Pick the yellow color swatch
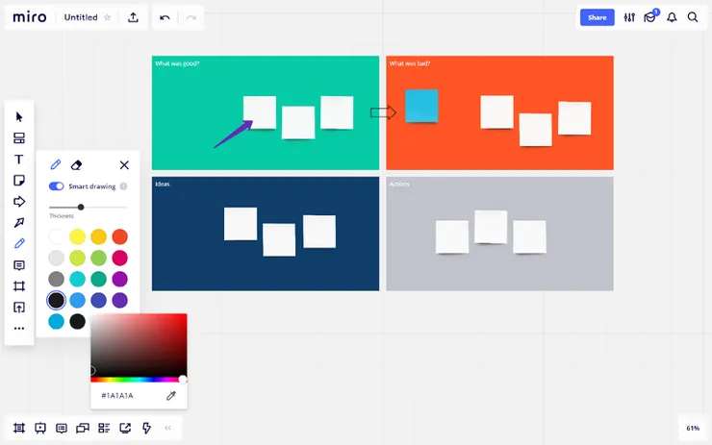Viewport: 712px width, 445px height. [x=77, y=236]
